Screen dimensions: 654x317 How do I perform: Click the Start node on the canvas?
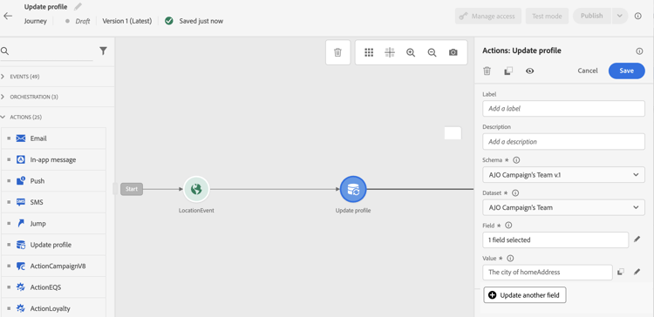132,189
